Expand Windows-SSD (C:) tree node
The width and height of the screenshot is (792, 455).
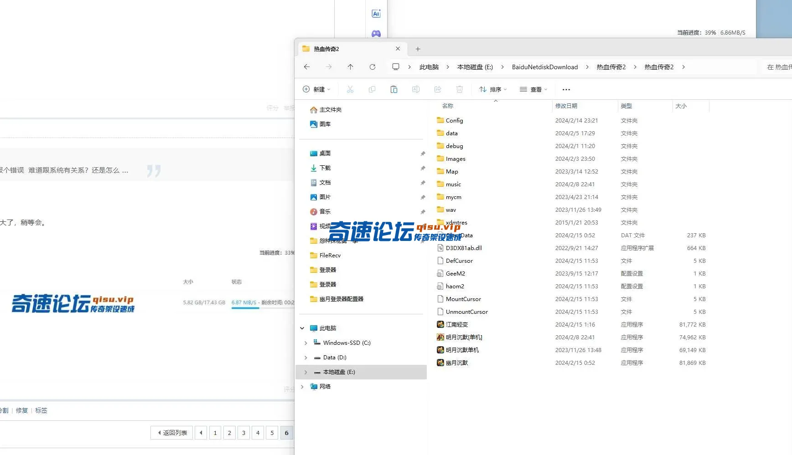coord(305,343)
